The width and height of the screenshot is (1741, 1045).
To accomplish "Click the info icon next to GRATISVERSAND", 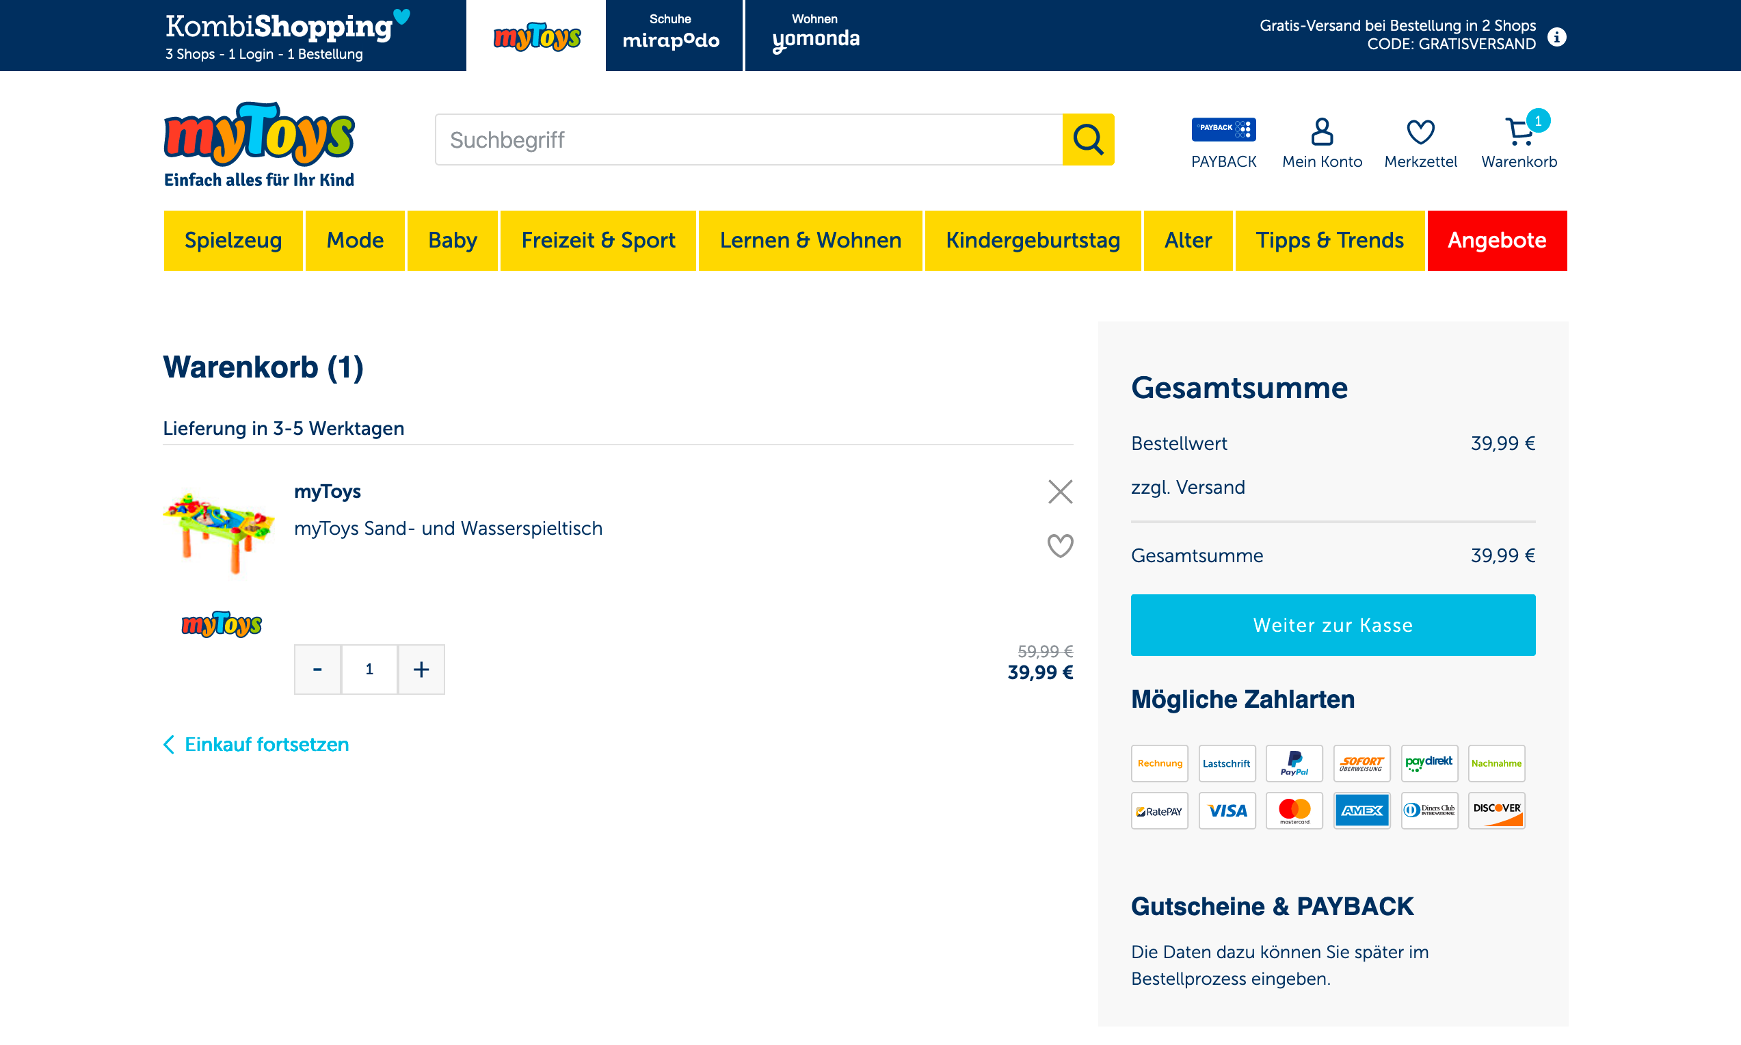I will (x=1556, y=37).
